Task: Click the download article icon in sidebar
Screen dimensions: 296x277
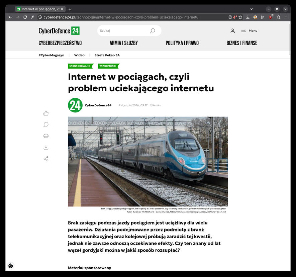Action: click(x=46, y=147)
